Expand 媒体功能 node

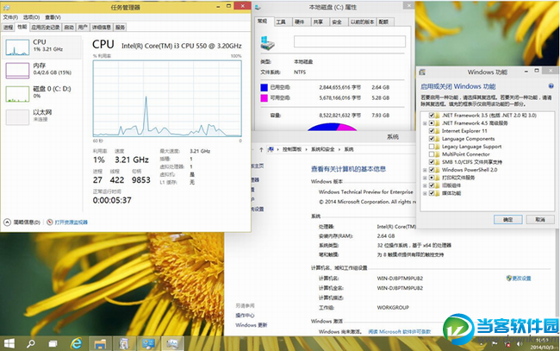pyautogui.click(x=425, y=193)
